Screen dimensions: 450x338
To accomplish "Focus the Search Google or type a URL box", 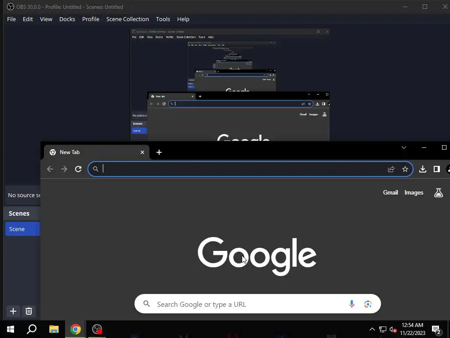I will [258, 304].
